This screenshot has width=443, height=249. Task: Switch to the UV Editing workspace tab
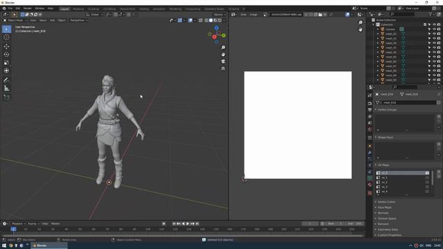tap(109, 9)
